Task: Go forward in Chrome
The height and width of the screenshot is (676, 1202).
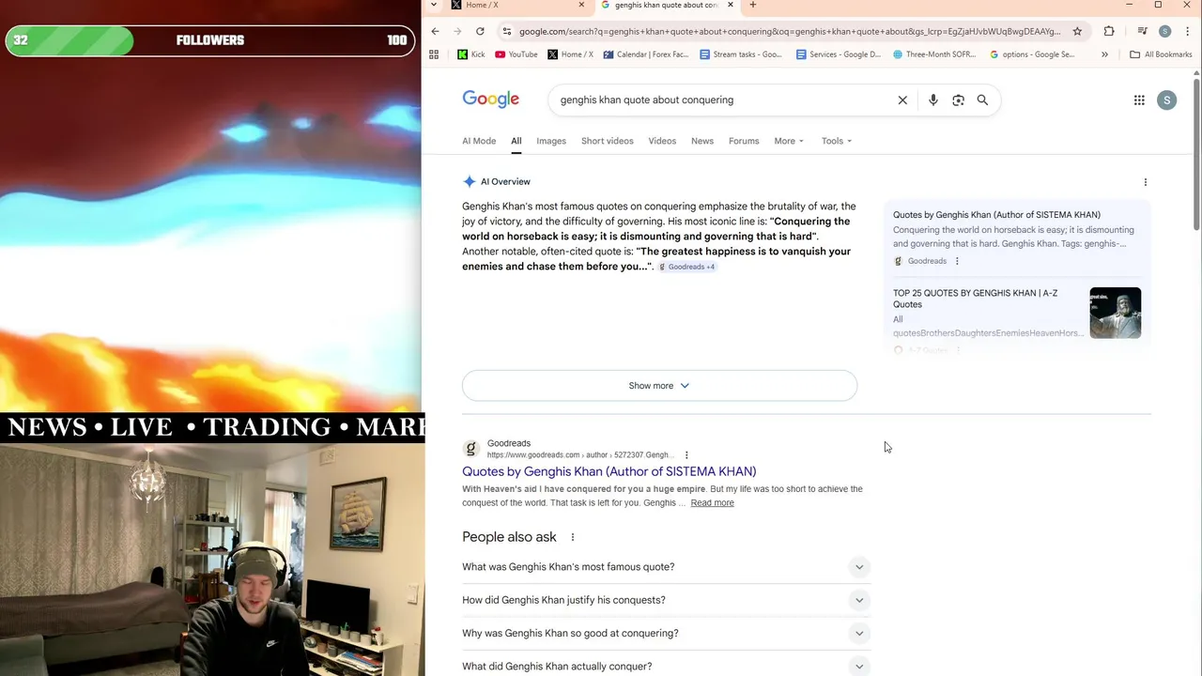Action: coord(457,31)
